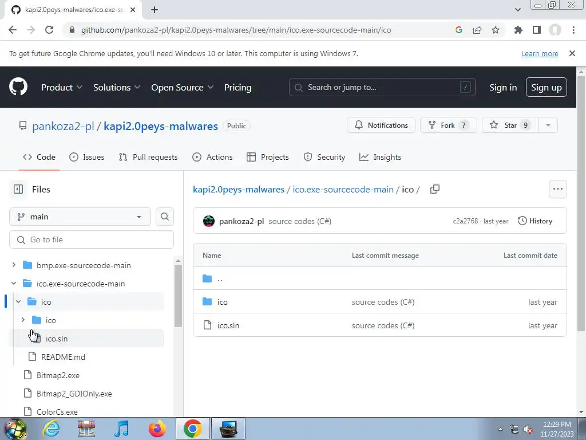This screenshot has height=440, width=586.
Task: Click the file search magnifier button
Action: pos(165,217)
